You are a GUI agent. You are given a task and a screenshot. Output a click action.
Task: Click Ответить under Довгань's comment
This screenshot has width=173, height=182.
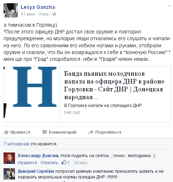point(49,163)
